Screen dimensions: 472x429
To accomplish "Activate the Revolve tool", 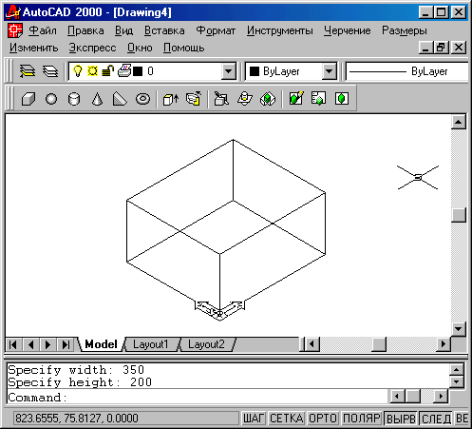I will point(194,99).
